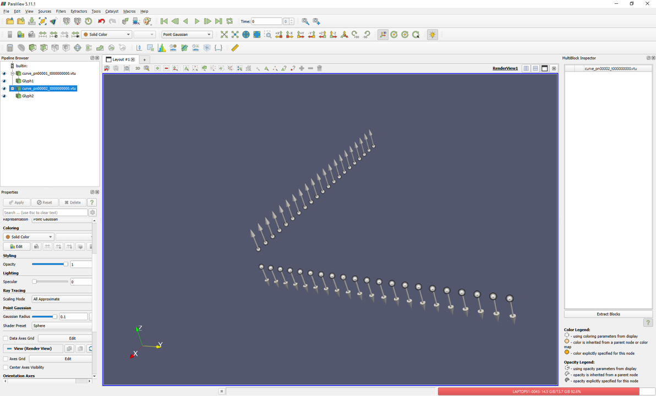Viewport: 656px width, 396px height.
Task: Click the Extract Blocks button
Action: [608, 314]
